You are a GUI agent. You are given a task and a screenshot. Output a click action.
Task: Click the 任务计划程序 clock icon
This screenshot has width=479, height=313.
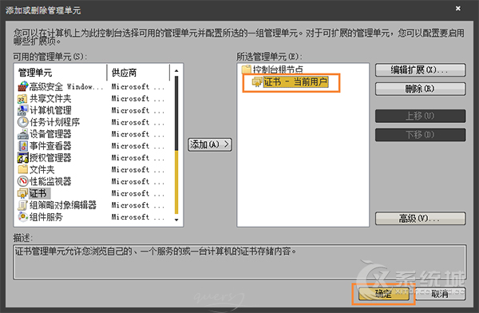(23, 122)
